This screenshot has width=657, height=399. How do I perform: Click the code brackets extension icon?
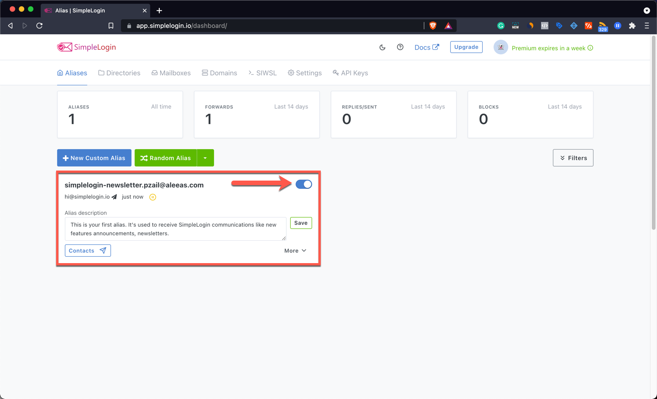[x=545, y=26]
